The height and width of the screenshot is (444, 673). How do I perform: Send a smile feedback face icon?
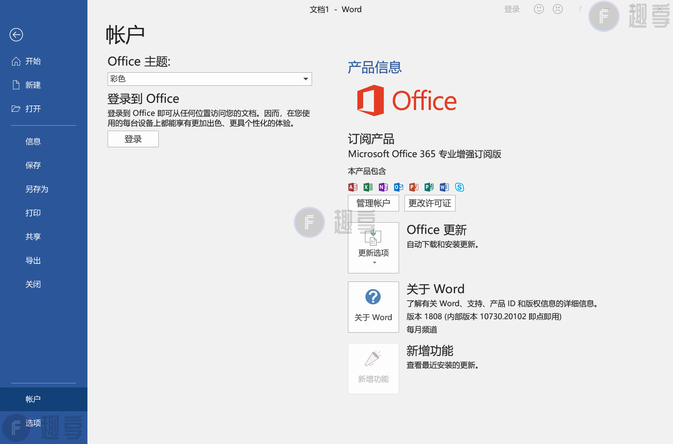[539, 9]
